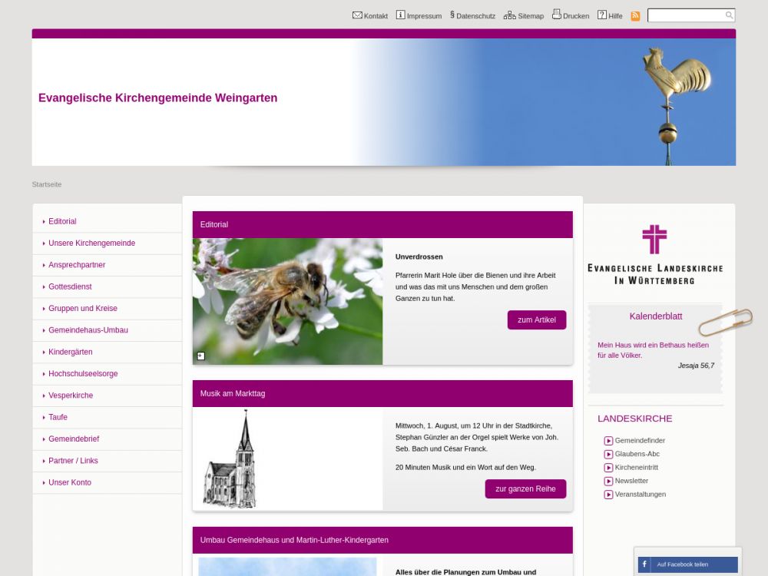Open the orange RSS feed icon

[x=635, y=16]
